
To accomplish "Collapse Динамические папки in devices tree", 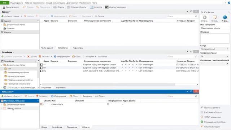I will click(x=2, y=65).
